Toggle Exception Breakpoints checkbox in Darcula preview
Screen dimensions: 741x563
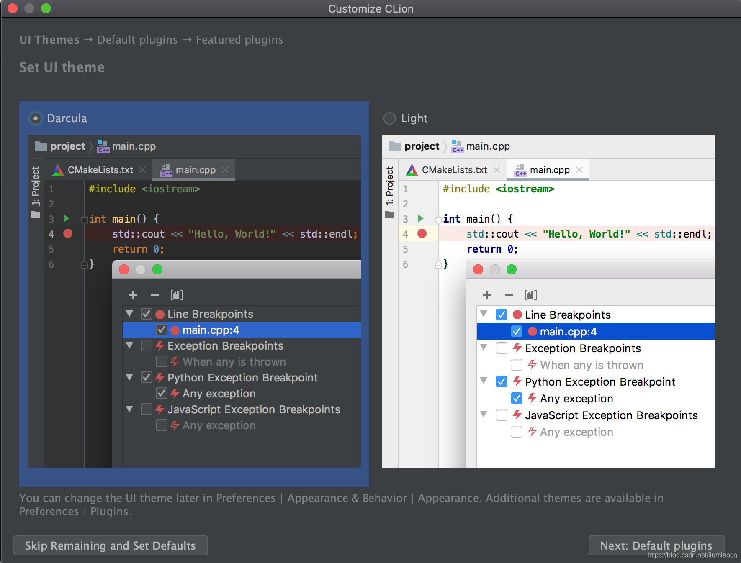pyautogui.click(x=147, y=346)
